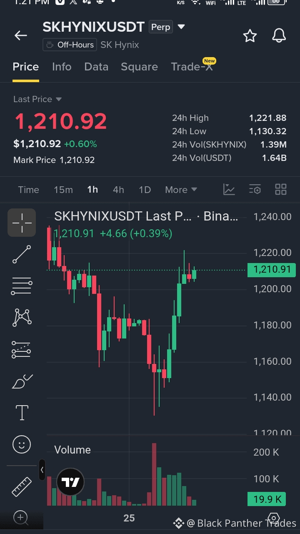Viewport: 300px width, 534px height.
Task: Tap the Off-Hours status badge
Action: click(x=70, y=45)
